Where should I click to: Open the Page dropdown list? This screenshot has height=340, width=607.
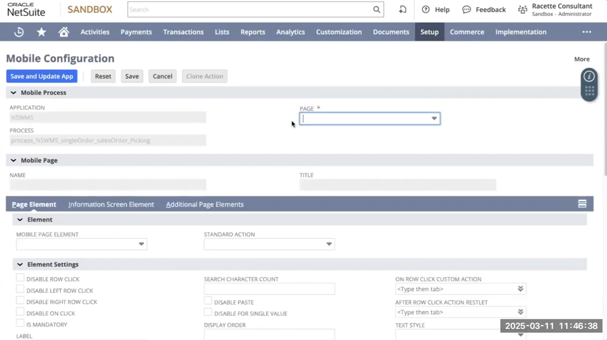pos(434,118)
